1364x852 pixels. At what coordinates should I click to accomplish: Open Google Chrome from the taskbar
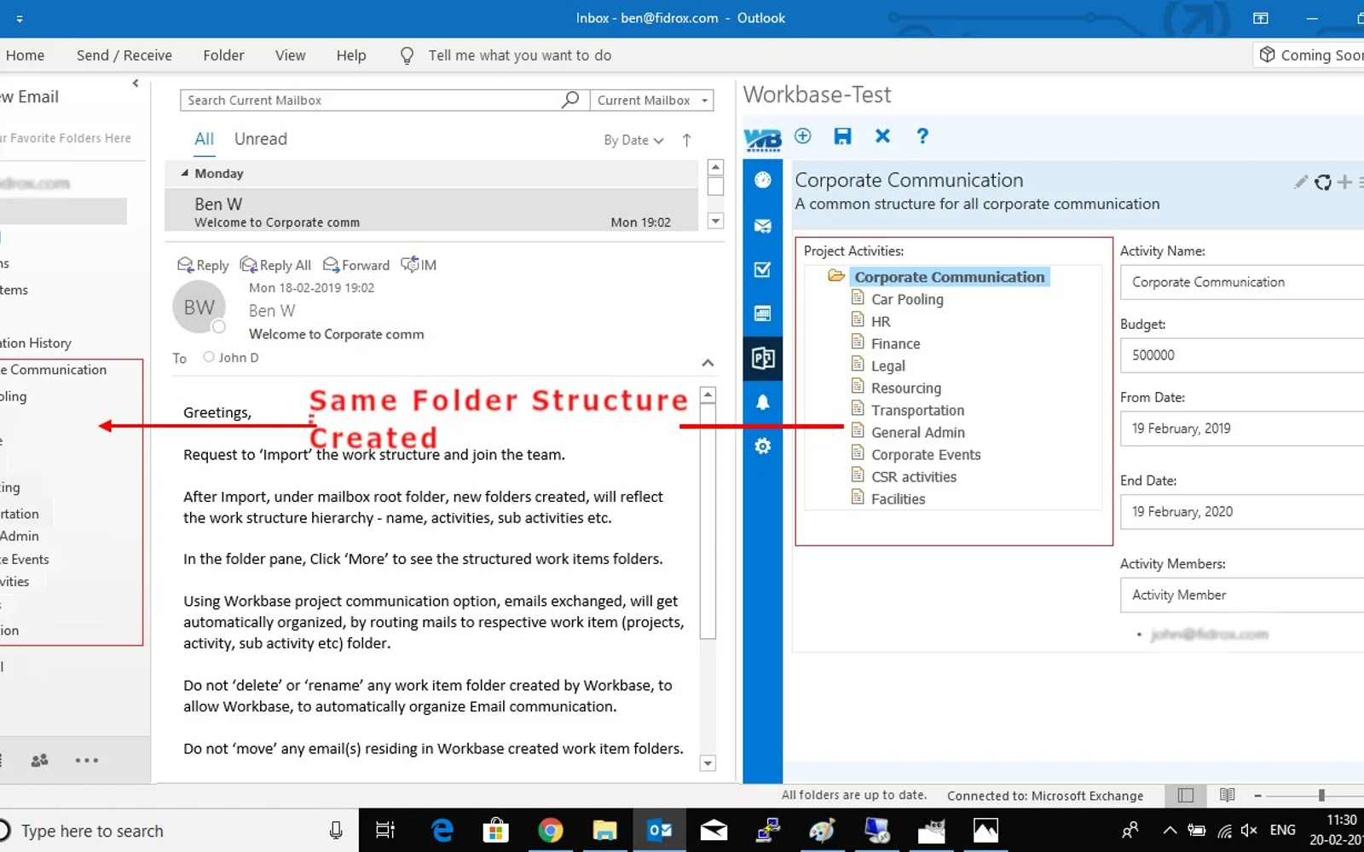pos(551,830)
